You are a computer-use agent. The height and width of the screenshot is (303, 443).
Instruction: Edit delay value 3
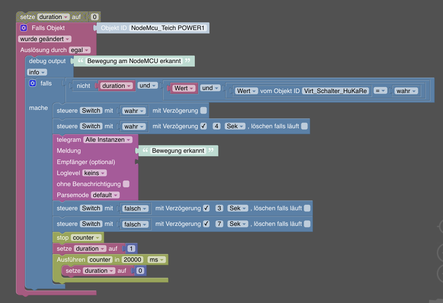219,208
